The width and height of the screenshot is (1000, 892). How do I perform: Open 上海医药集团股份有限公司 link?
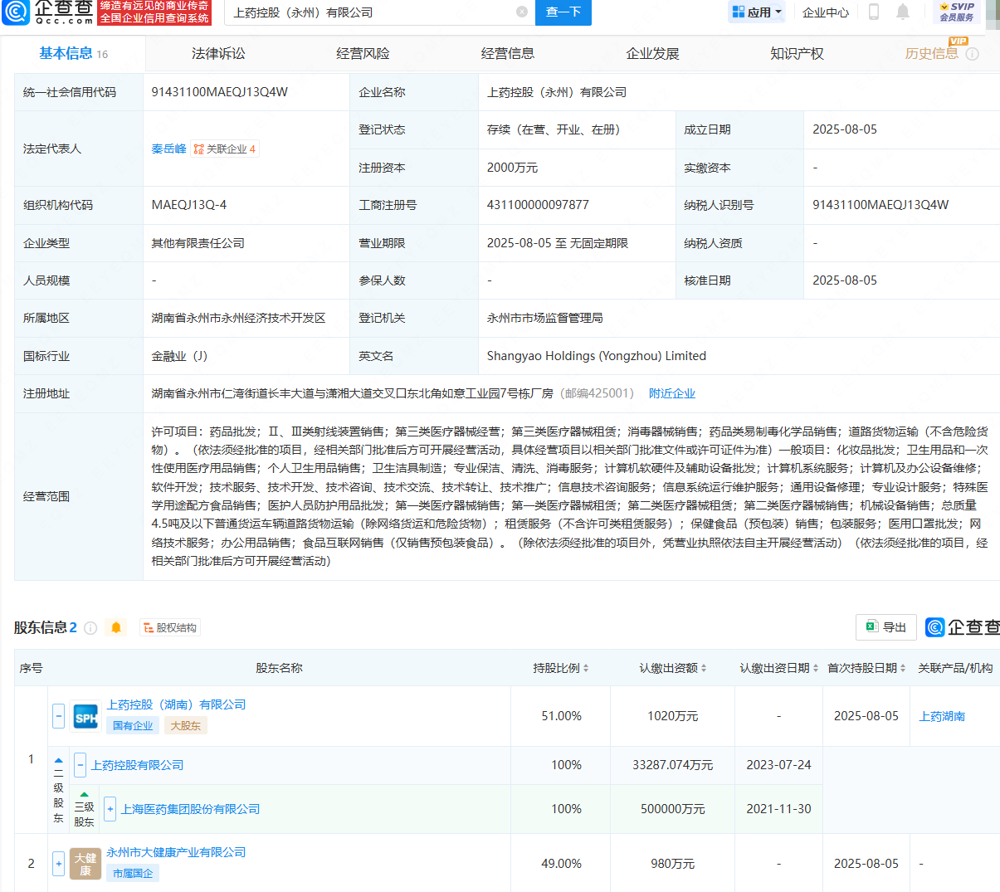(x=190, y=809)
